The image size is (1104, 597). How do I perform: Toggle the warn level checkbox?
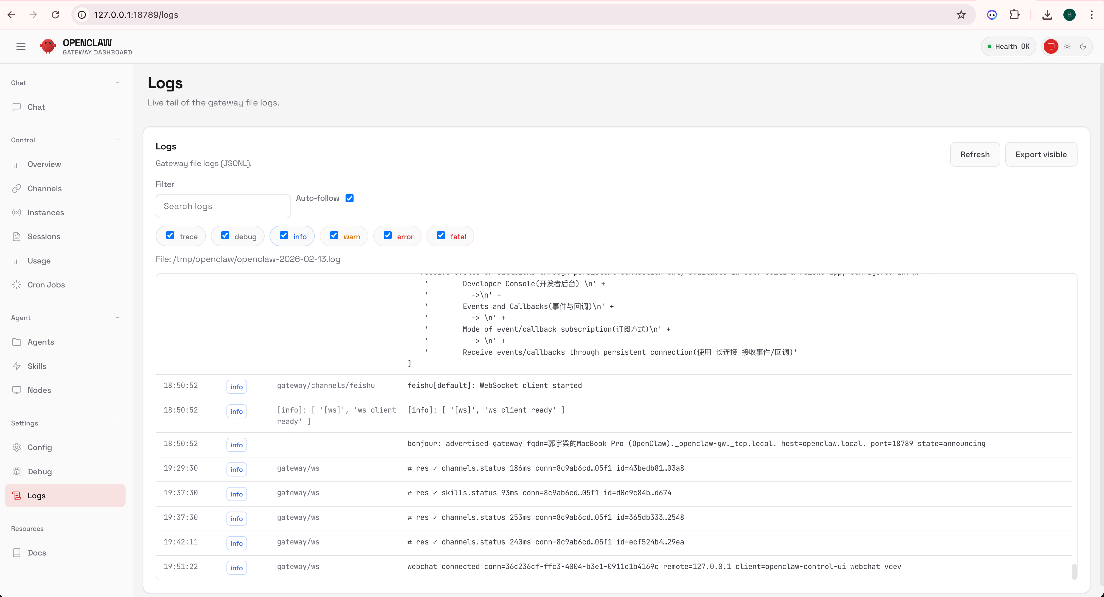(334, 235)
